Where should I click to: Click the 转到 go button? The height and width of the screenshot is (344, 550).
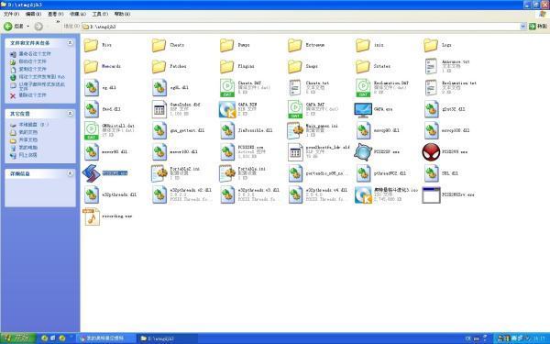pyautogui.click(x=538, y=26)
